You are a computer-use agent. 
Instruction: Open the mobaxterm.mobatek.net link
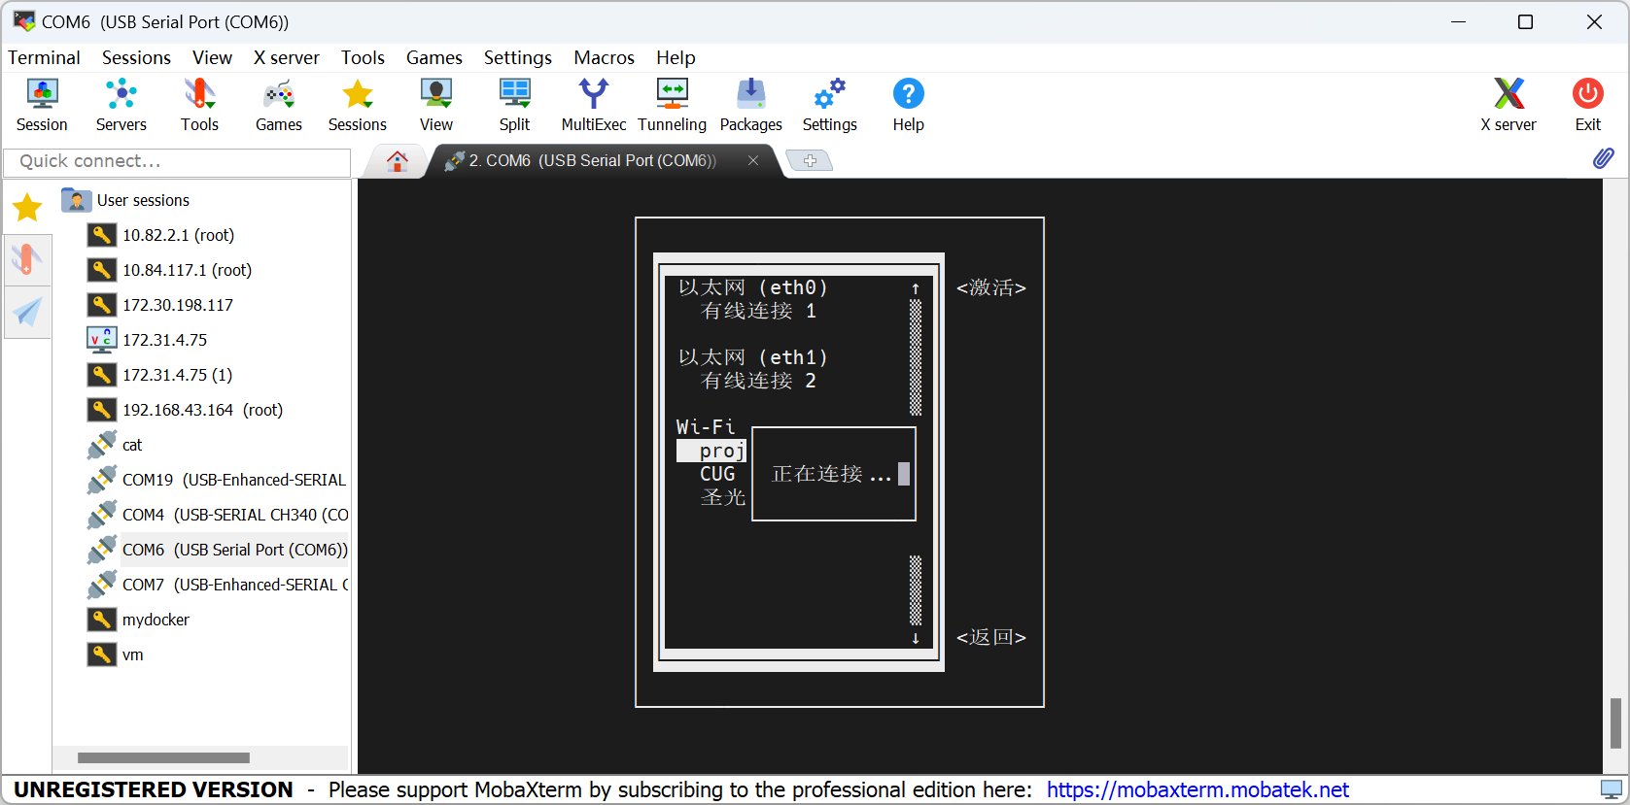1197,789
